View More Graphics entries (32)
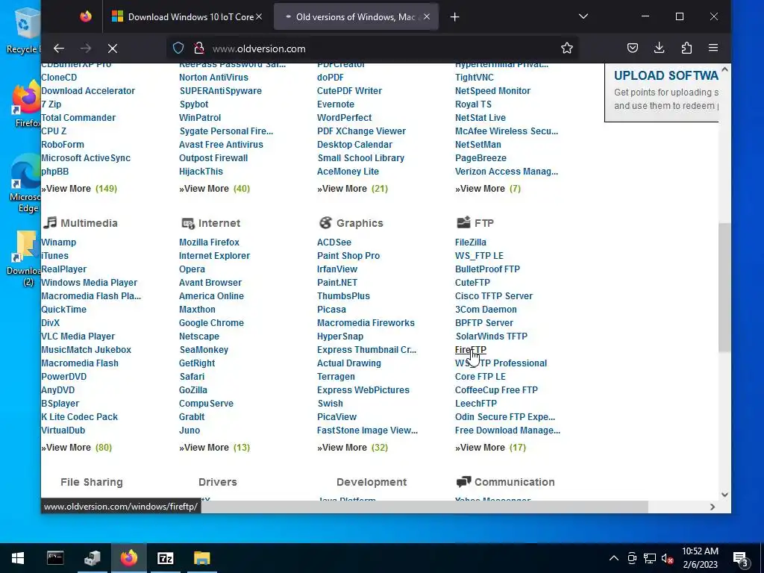The width and height of the screenshot is (764, 573). pos(352,448)
